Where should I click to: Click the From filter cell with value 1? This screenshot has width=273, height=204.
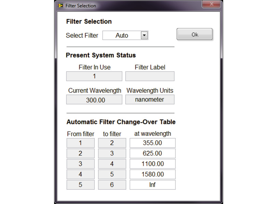click(x=81, y=143)
